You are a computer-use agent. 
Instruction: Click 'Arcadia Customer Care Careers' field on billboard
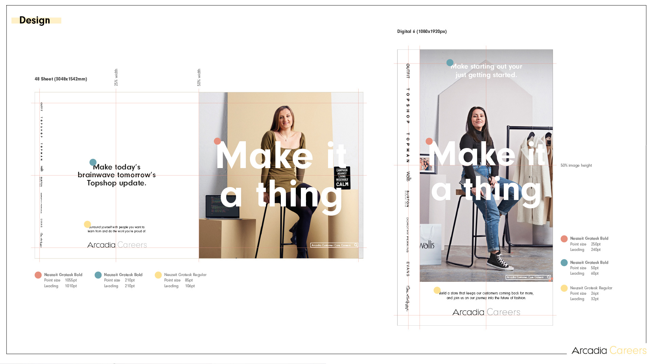coord(334,245)
